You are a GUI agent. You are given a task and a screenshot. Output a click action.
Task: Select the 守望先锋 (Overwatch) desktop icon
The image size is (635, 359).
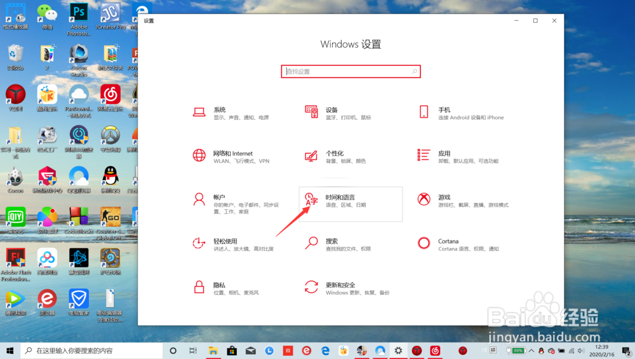point(110,140)
